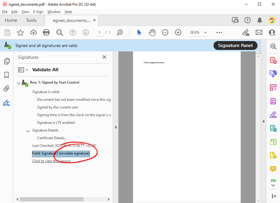Open the user account avatar
This screenshot has height=203, width=280.
click(272, 20)
